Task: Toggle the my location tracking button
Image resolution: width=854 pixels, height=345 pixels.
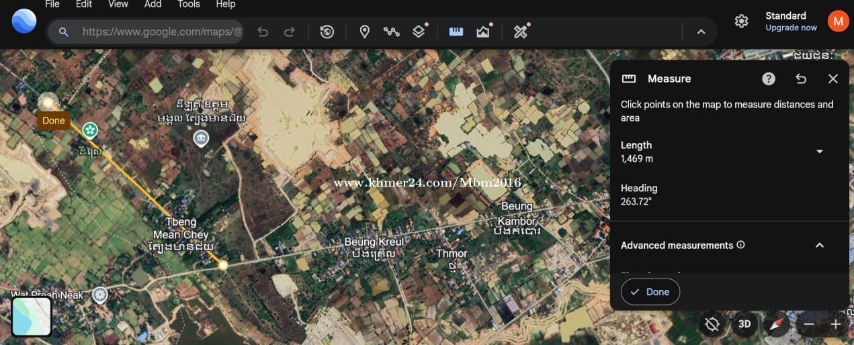Action: (x=712, y=325)
